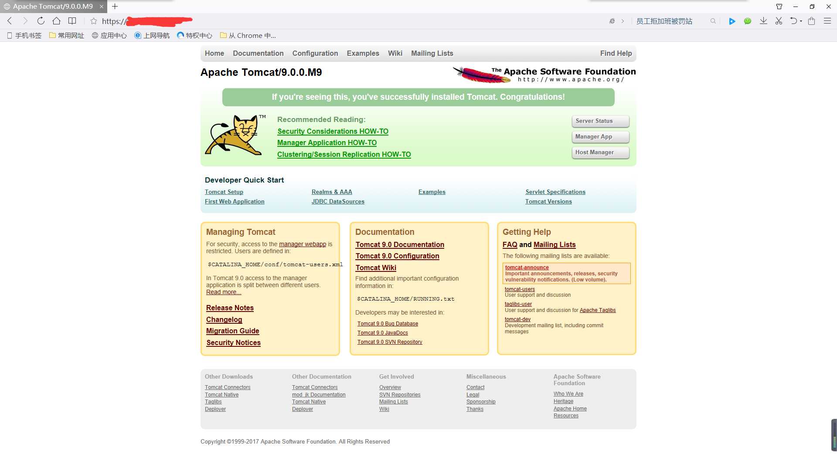This screenshot has width=837, height=454.
Task: Select Examples in the top navigation bar
Action: tap(363, 53)
